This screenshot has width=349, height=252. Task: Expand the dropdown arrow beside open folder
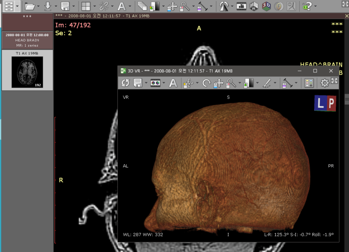39,7
